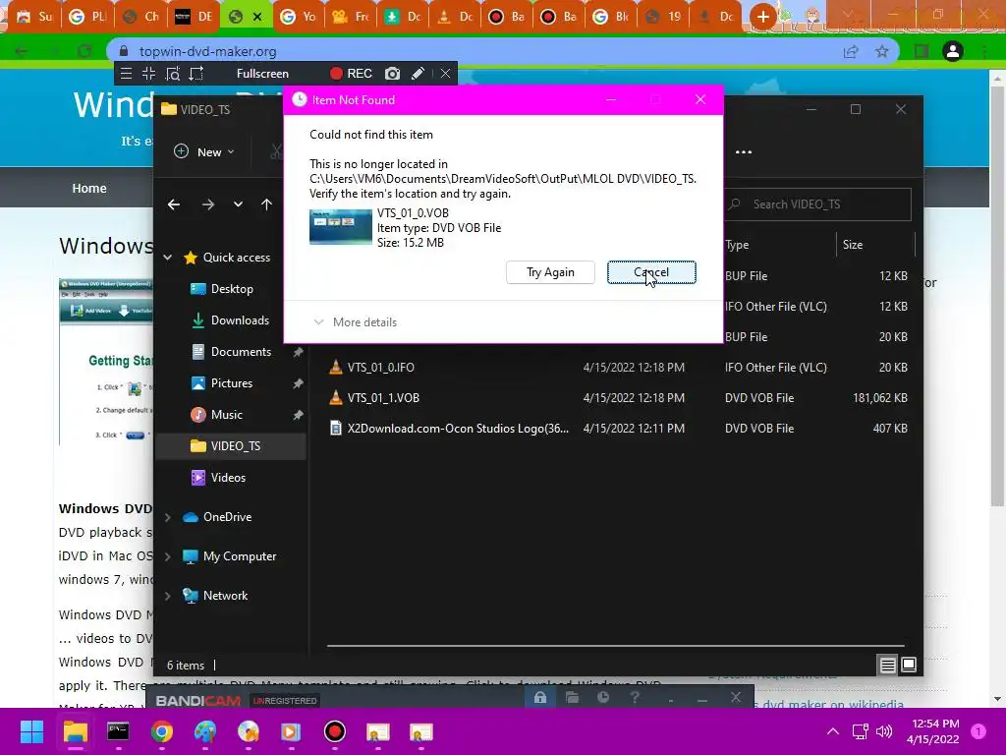
Task: Unpin Music using its pin icon
Action: 298,415
